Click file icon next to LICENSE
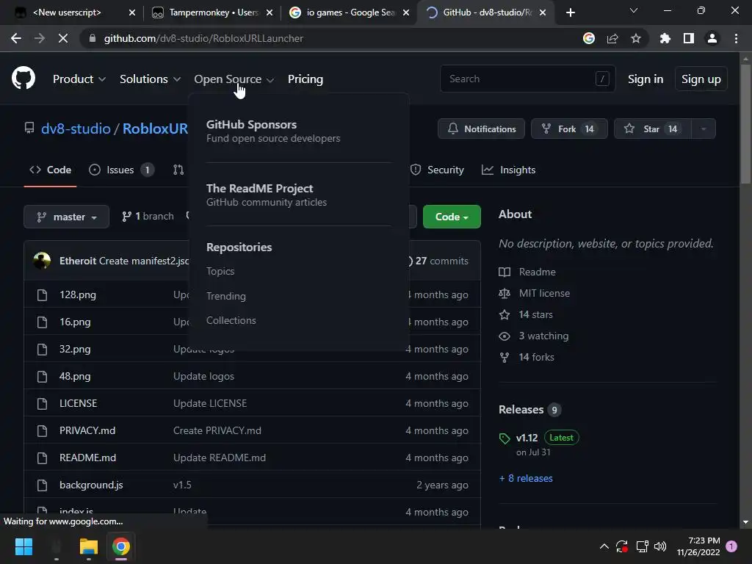 [x=42, y=404]
